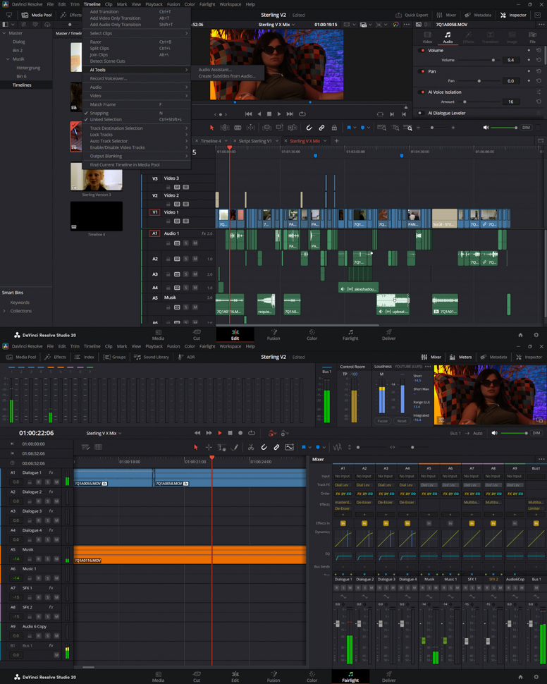Toggle Snapping in the Timeline menu

point(99,113)
